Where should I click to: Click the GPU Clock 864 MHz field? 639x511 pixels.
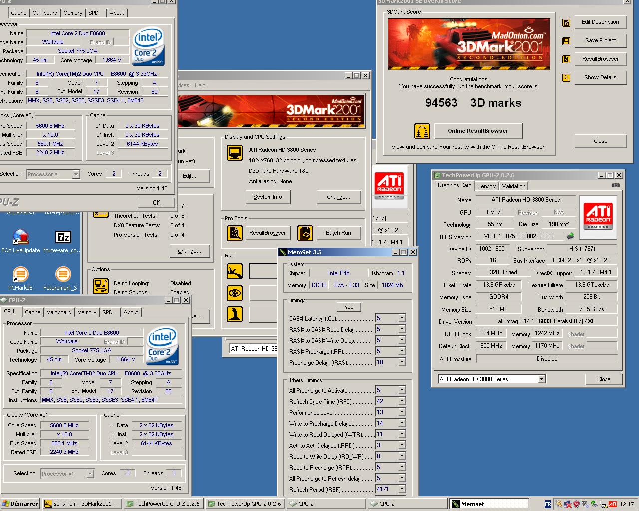(491, 334)
